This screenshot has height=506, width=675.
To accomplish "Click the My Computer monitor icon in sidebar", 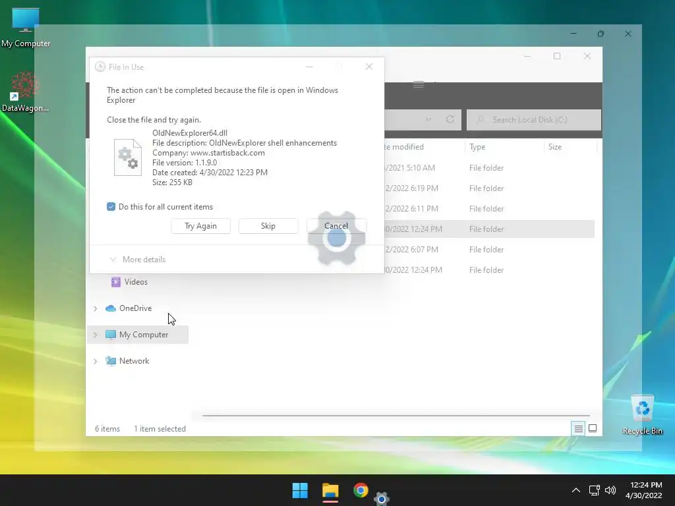I will coord(111,335).
